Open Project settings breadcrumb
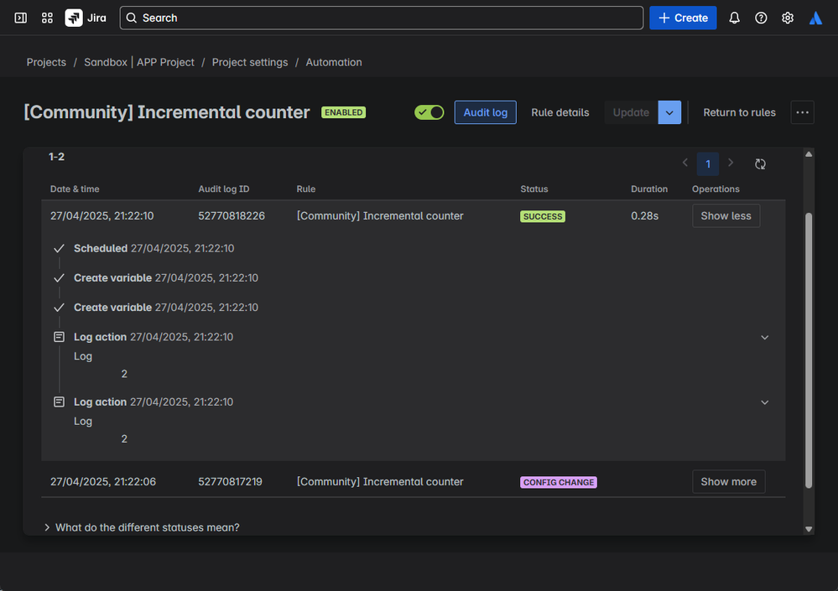 tap(250, 63)
